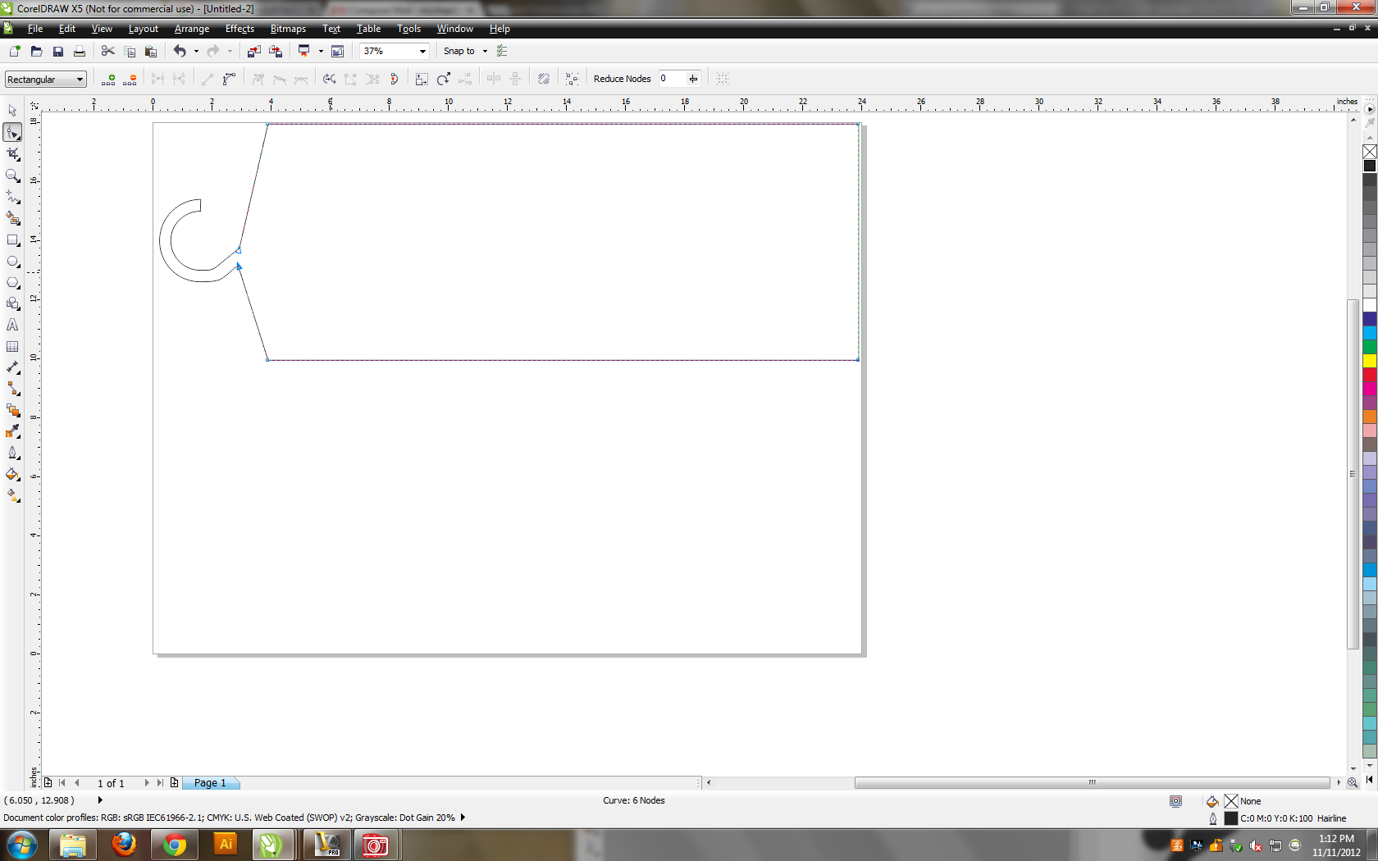Image resolution: width=1378 pixels, height=861 pixels.
Task: Delete nodes from the curve
Action: (x=130, y=79)
